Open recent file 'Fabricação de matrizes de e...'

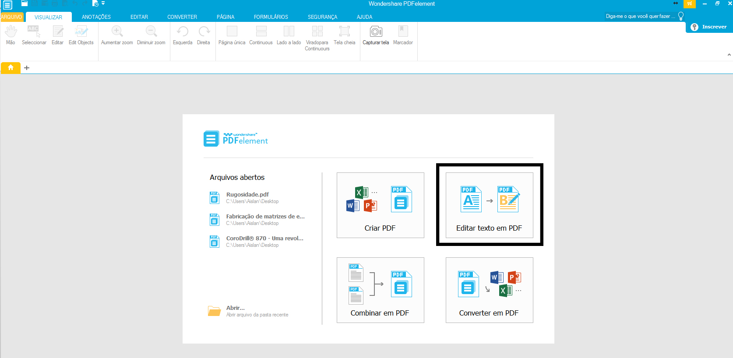257,220
